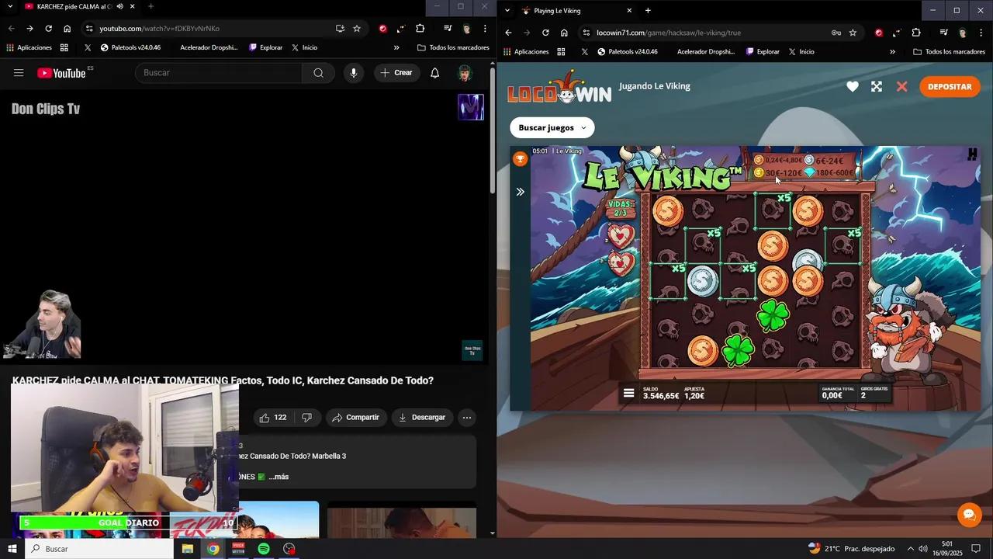Toggle fullscreen game mode icon
The width and height of the screenshot is (993, 559).
point(877,87)
